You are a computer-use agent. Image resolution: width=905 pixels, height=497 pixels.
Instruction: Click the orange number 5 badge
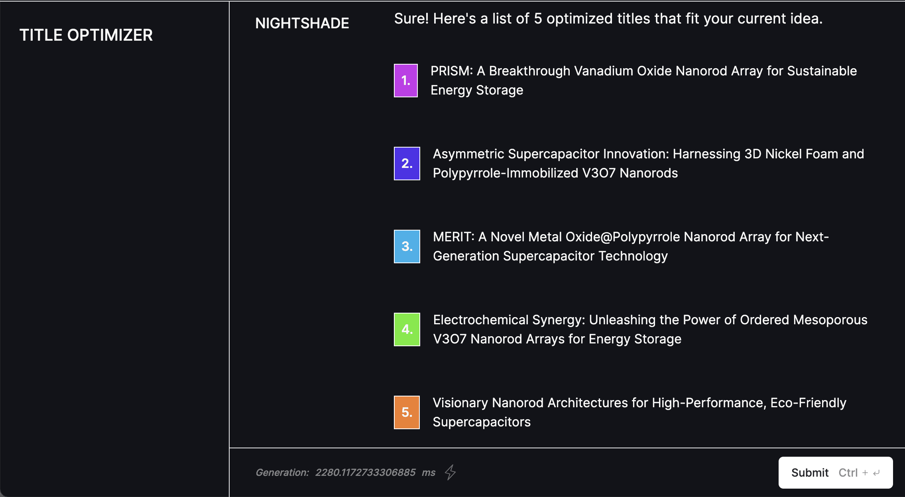tap(407, 412)
